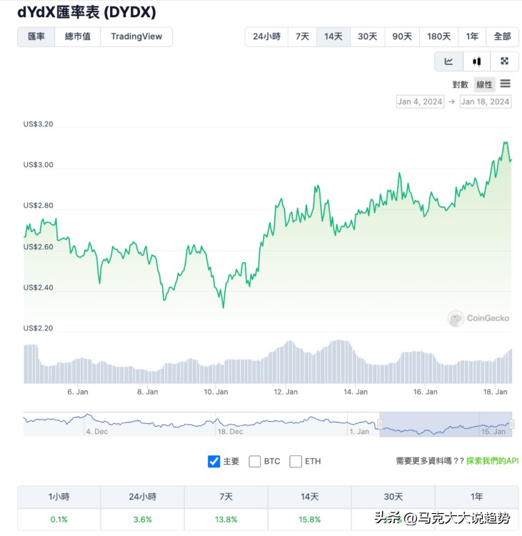Click the left navigator range handle
The image size is (522, 536).
tap(380, 424)
